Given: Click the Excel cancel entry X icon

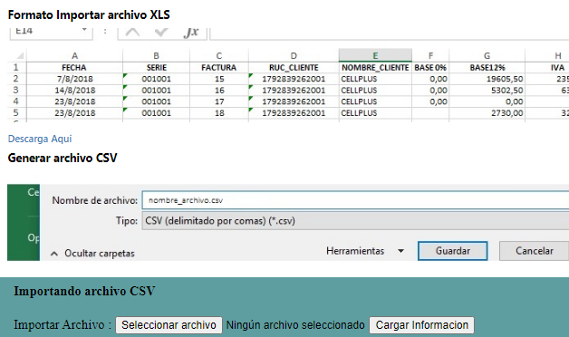Looking at the screenshot, I should coord(132,33).
